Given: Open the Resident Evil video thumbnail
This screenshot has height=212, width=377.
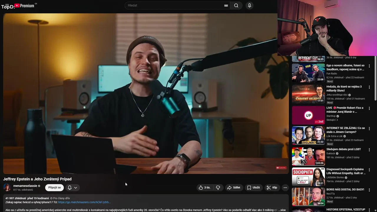Looking at the screenshot, I should 308,59.
